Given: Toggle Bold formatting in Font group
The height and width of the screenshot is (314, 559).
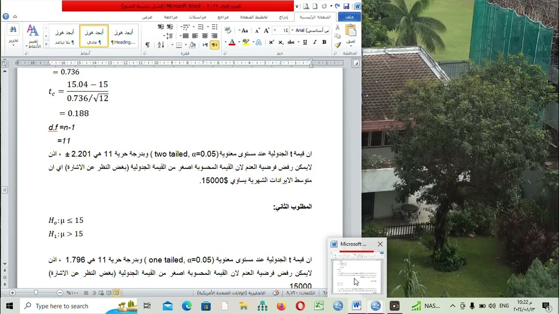Looking at the screenshot, I should pyautogui.click(x=324, y=42).
